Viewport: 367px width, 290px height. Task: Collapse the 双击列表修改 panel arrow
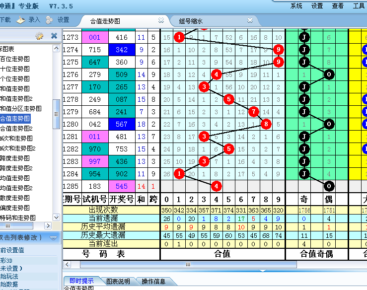click(x=53, y=238)
